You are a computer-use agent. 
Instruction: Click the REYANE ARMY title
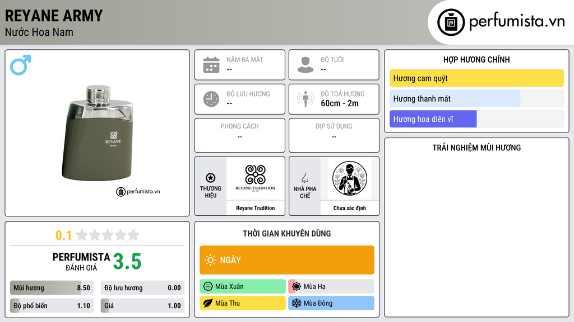click(x=54, y=16)
